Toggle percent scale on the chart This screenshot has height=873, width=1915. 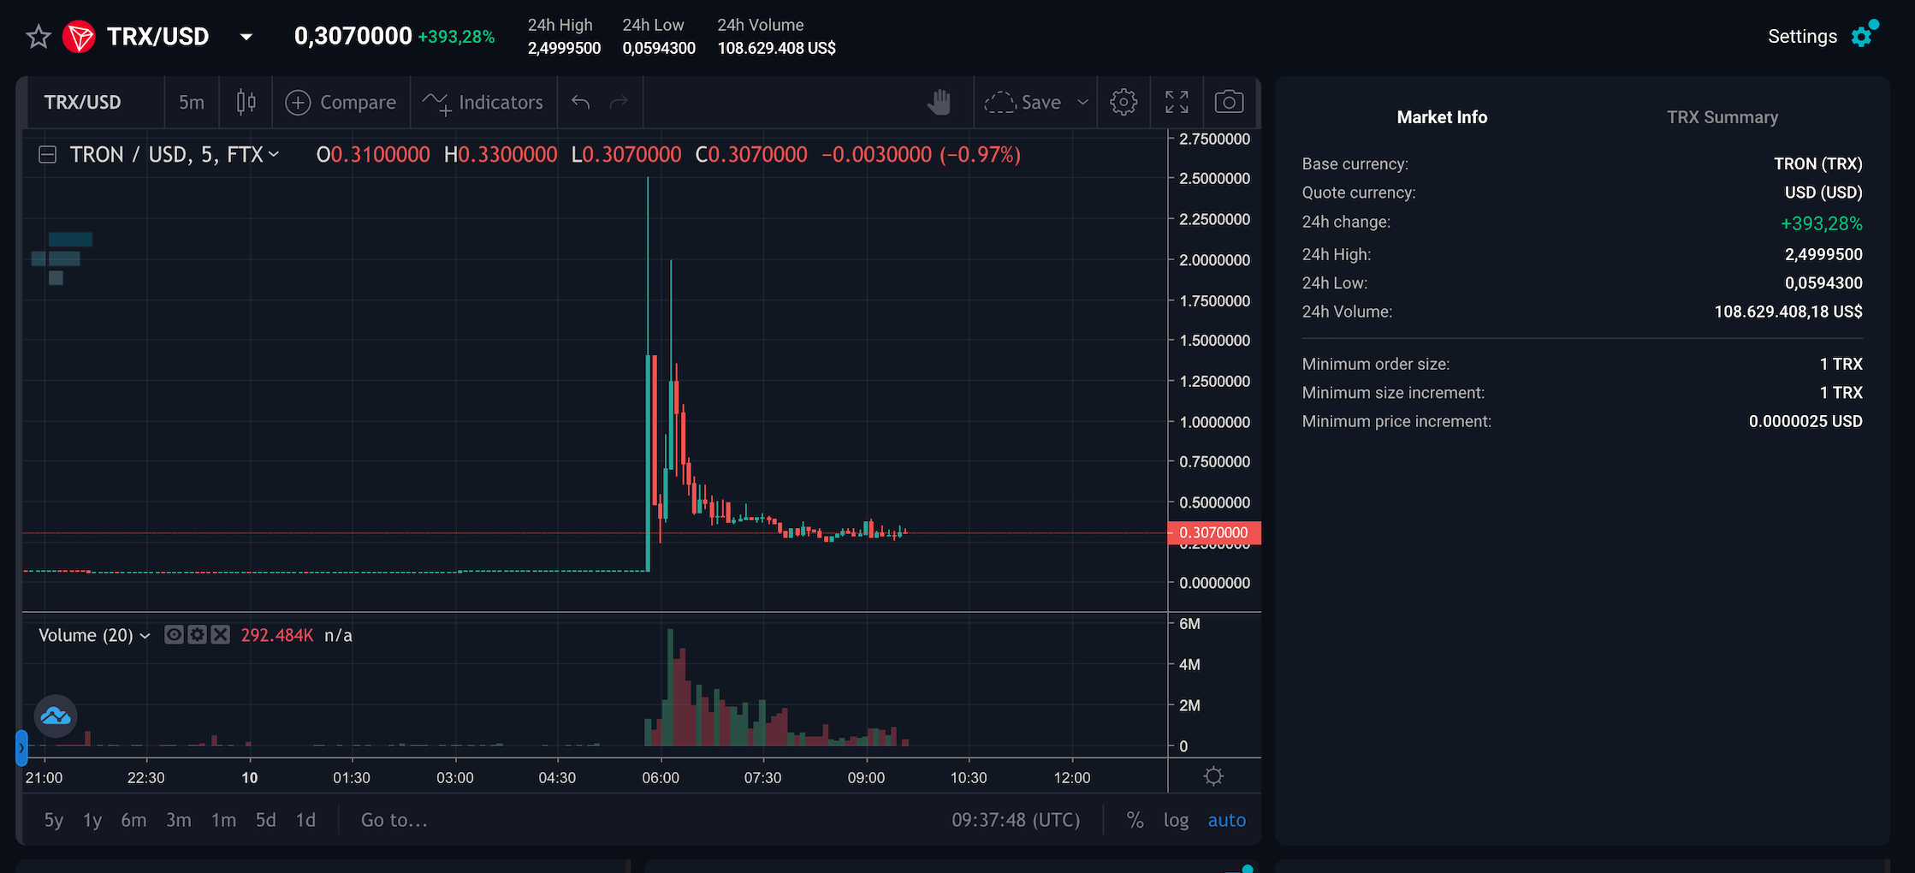tap(1135, 820)
